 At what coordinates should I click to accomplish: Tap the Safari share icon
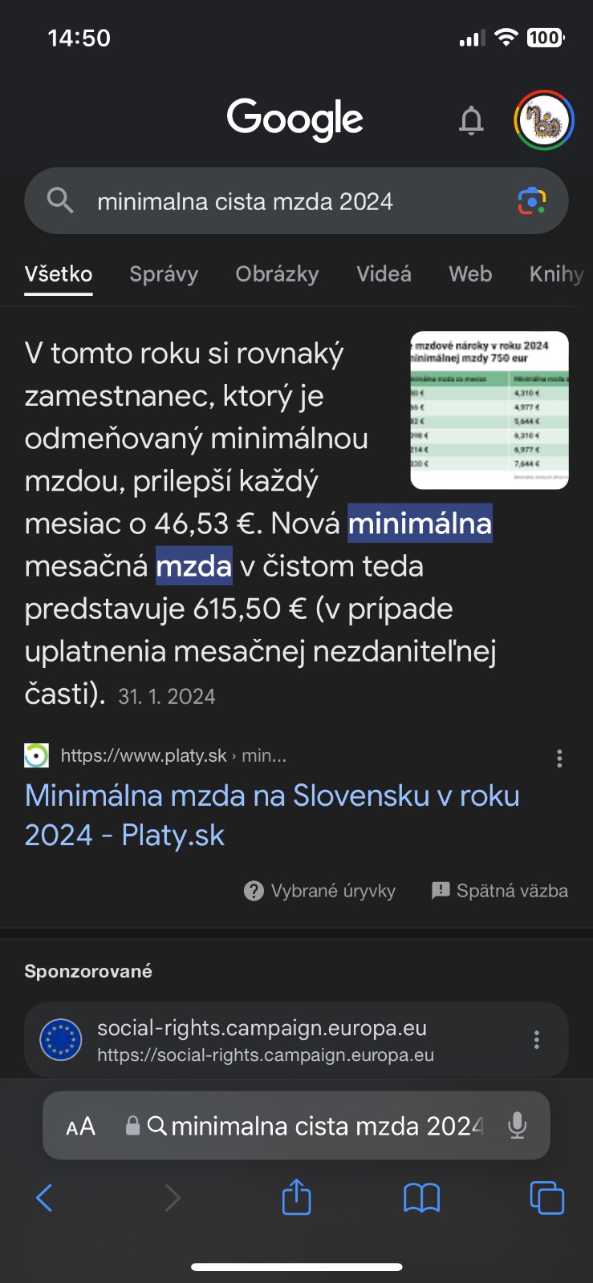point(296,1198)
